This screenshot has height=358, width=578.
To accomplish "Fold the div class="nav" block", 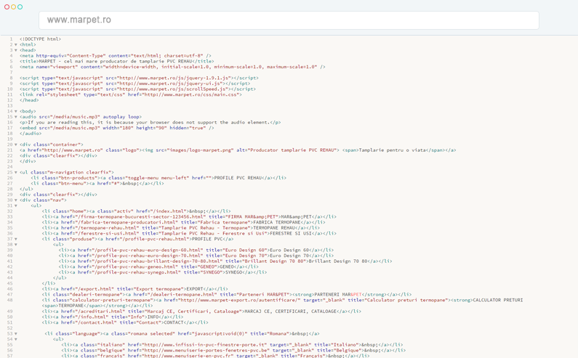I will click(x=16, y=200).
